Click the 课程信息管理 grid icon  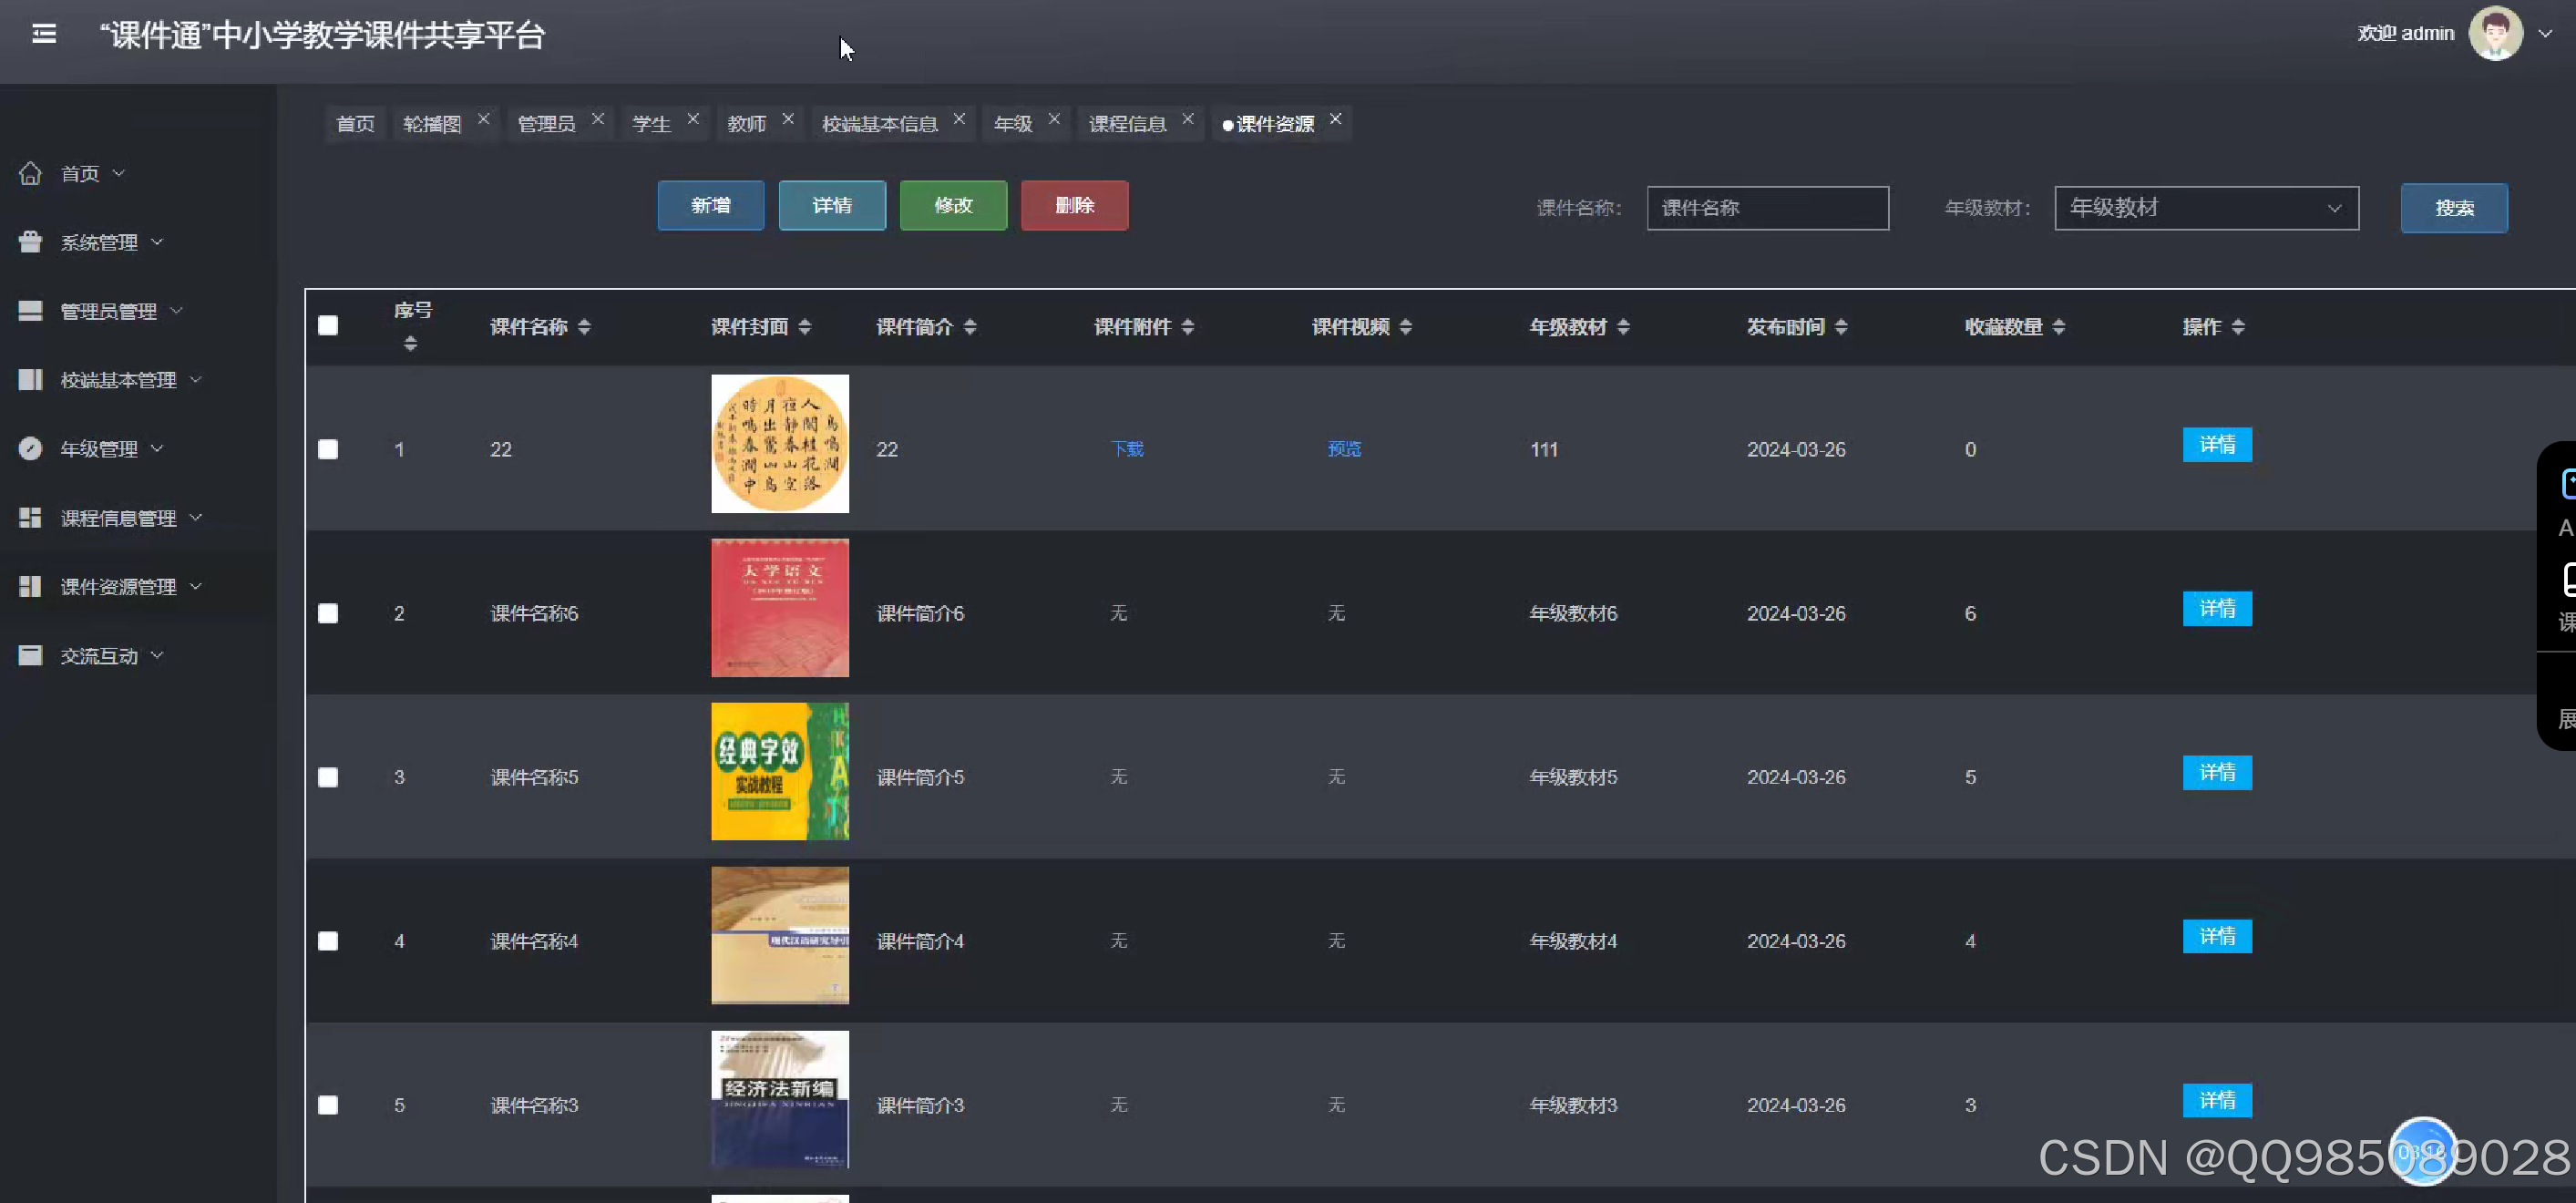coord(30,517)
